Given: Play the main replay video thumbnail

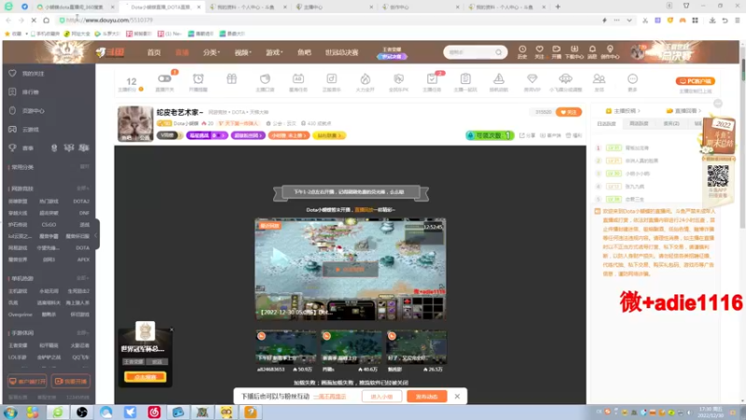Looking at the screenshot, I should pyautogui.click(x=351, y=269).
